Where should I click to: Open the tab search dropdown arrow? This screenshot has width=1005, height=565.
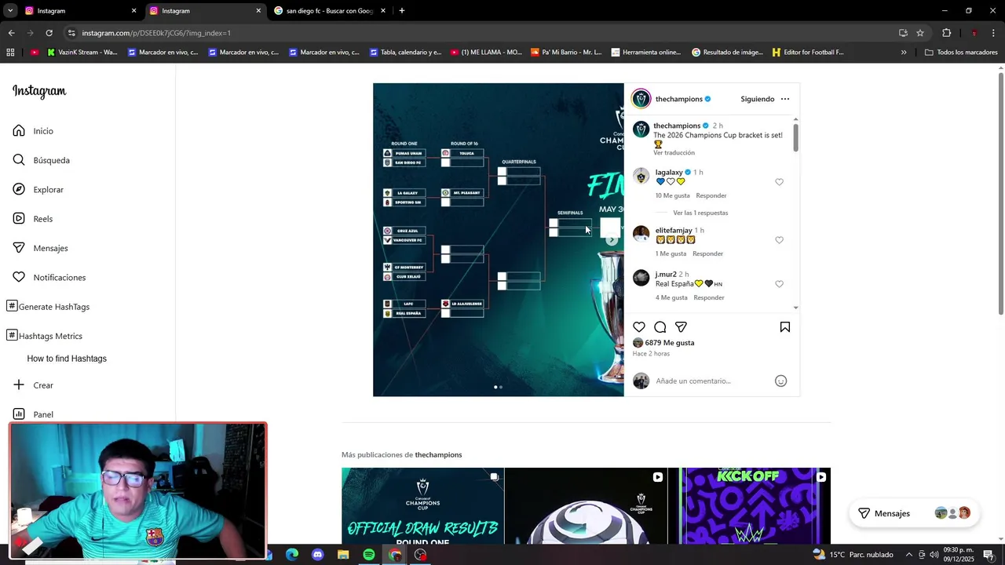pyautogui.click(x=10, y=11)
